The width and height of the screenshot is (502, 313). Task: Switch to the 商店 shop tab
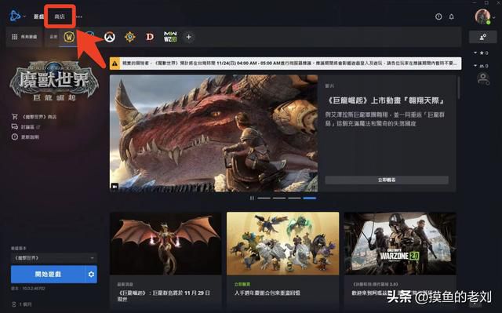click(60, 16)
